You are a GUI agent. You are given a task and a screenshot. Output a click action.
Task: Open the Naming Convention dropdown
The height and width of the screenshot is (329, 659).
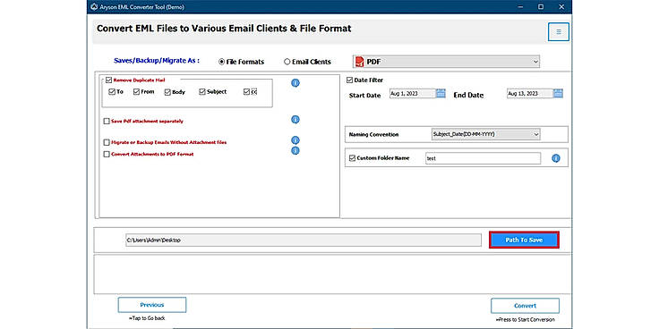click(x=486, y=134)
